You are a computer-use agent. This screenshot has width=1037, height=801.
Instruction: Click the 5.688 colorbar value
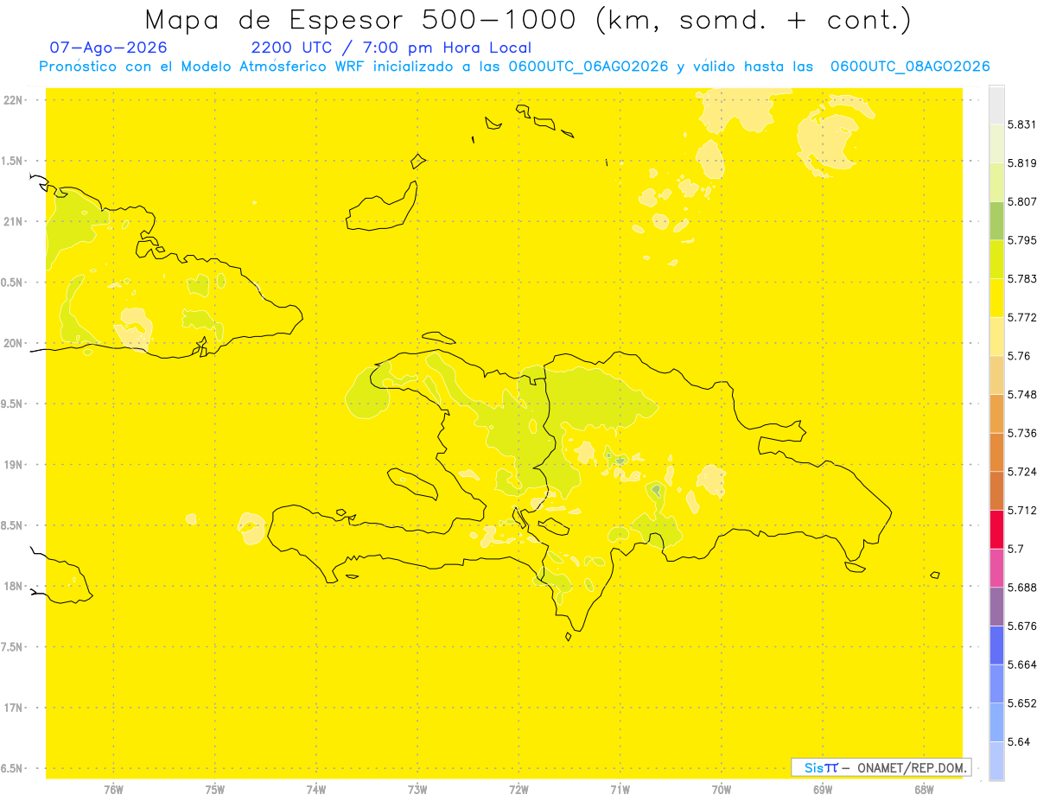tap(1022, 588)
